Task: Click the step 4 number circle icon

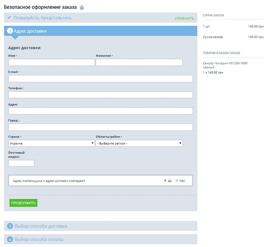Action: coord(10,239)
